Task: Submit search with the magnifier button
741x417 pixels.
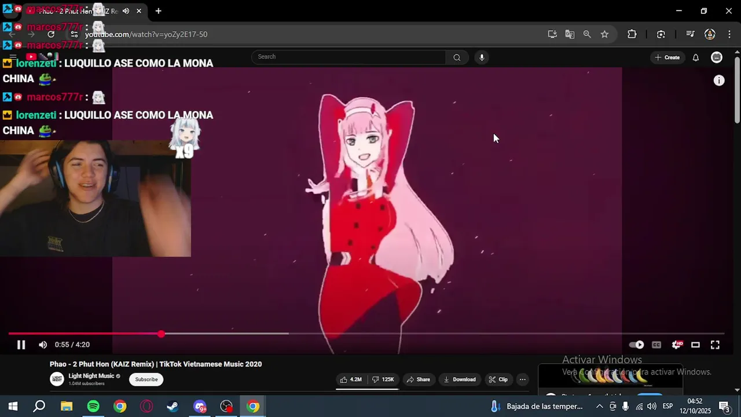Action: click(x=457, y=57)
